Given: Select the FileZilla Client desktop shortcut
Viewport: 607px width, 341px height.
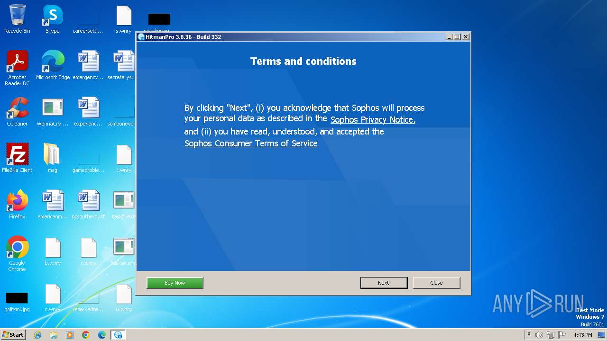Looking at the screenshot, I should [x=17, y=158].
